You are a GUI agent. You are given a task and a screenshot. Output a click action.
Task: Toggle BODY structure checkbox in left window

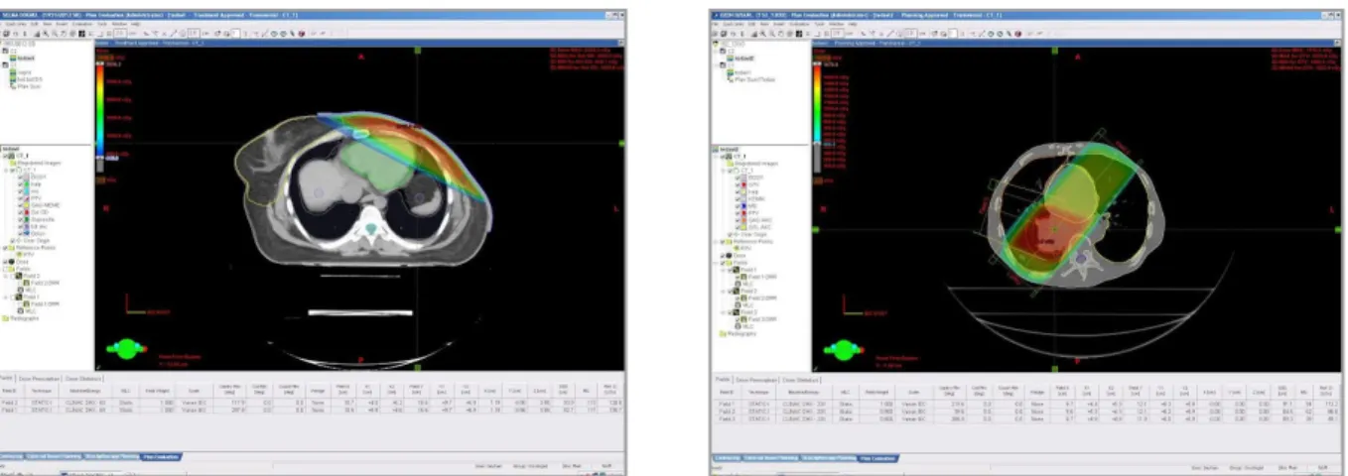point(21,178)
